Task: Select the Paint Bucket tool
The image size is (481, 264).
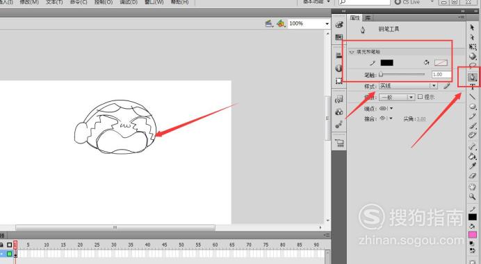Action: tap(473, 157)
